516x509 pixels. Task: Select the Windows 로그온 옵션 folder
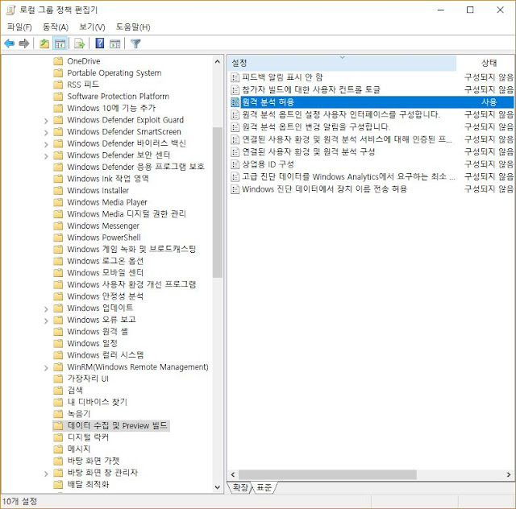pyautogui.click(x=106, y=261)
